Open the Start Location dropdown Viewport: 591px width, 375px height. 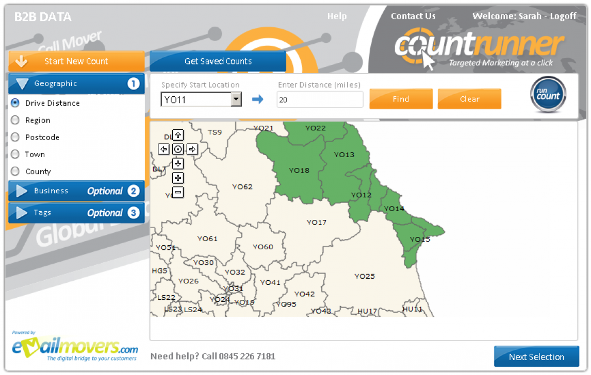[236, 99]
